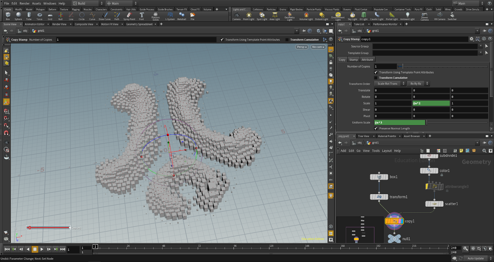The image size is (494, 262).
Task: Open the Scale Rot Trans order dropdown
Action: coord(390,84)
